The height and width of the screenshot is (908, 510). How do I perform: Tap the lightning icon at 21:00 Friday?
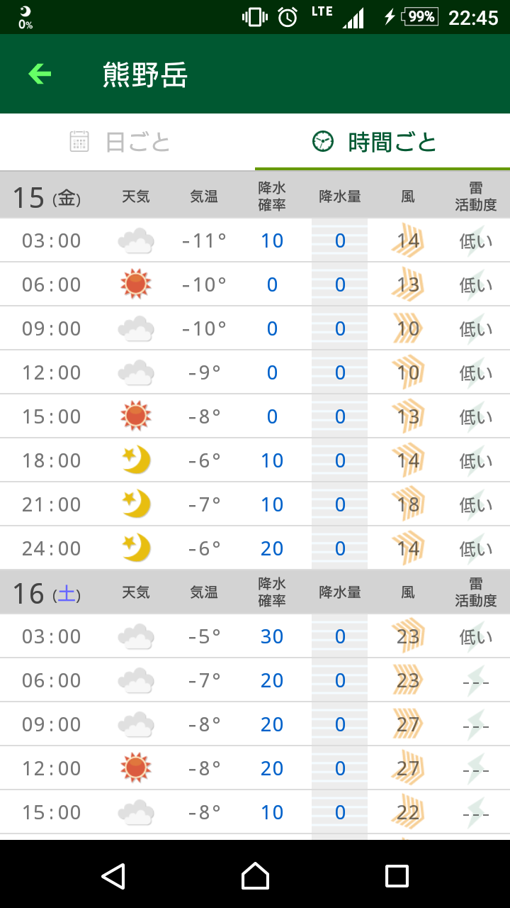pos(476,504)
